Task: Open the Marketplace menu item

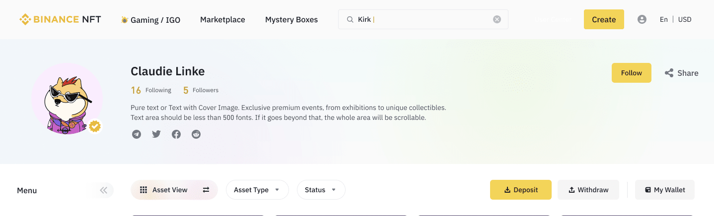Action: pyautogui.click(x=222, y=20)
